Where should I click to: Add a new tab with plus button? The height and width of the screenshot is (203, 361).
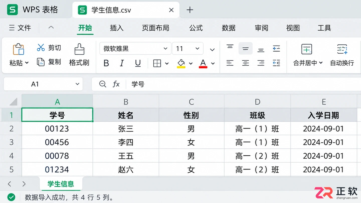point(190,10)
